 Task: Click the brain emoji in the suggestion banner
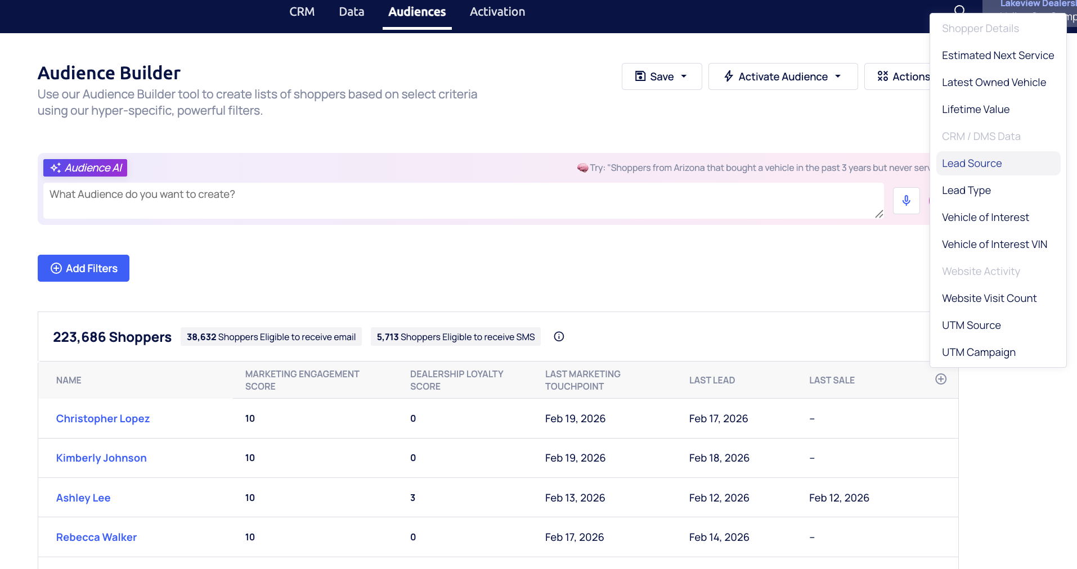(582, 167)
